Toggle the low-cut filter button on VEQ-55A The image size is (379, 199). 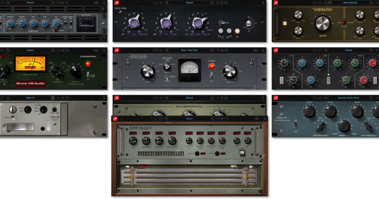pos(221,31)
